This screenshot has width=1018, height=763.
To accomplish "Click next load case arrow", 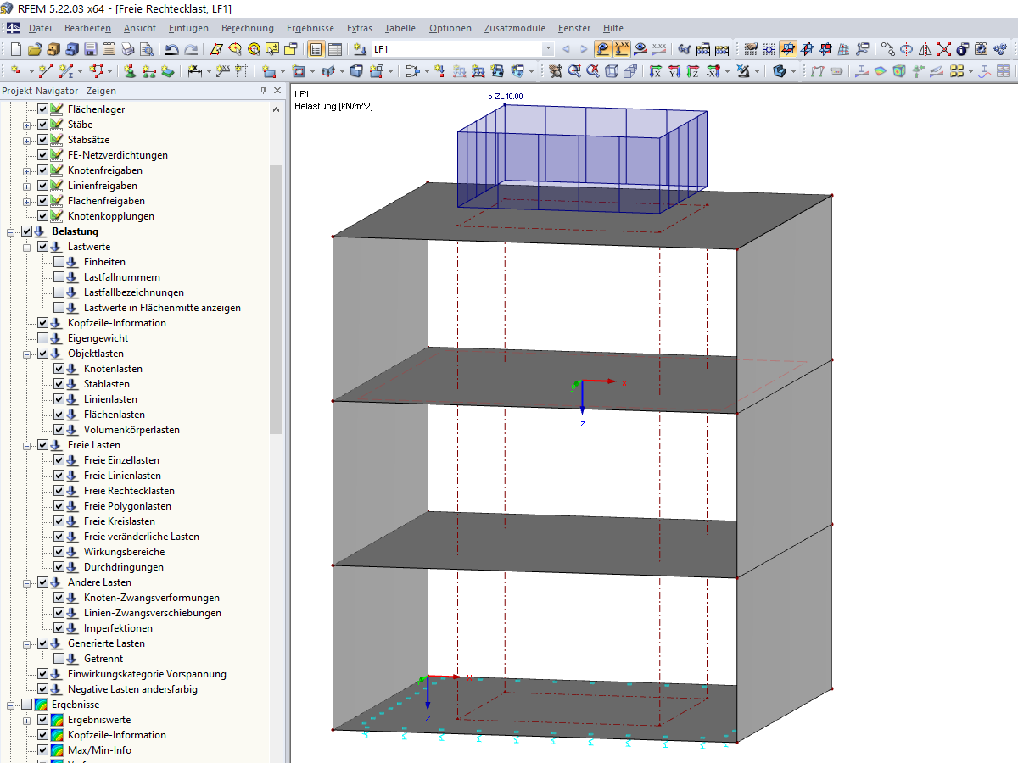I will click(x=584, y=49).
